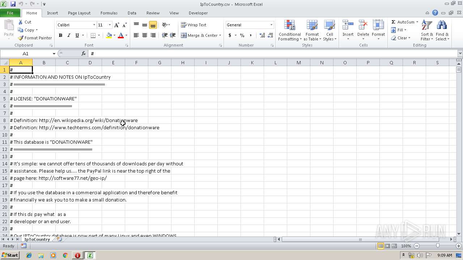Viewport: 463px width, 260px height.
Task: Click the Delete cells button
Action: click(x=363, y=31)
